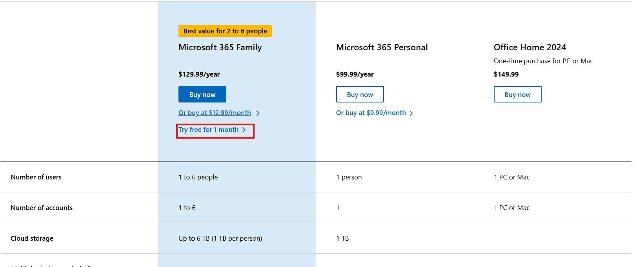
Task: Click the $149.99 one-time price
Action: coord(506,74)
